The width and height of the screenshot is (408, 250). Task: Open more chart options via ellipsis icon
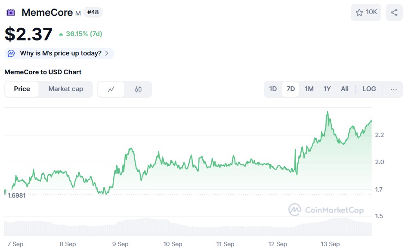(x=393, y=89)
